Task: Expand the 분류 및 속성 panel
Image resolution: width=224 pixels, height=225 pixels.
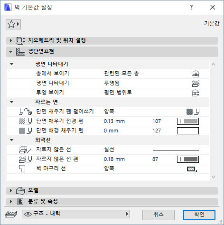Action: coord(11,201)
